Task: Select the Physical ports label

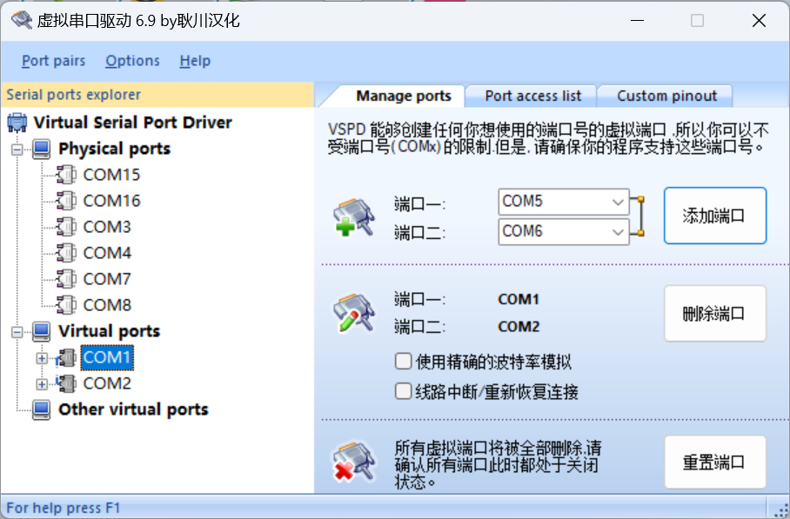Action: (x=114, y=149)
